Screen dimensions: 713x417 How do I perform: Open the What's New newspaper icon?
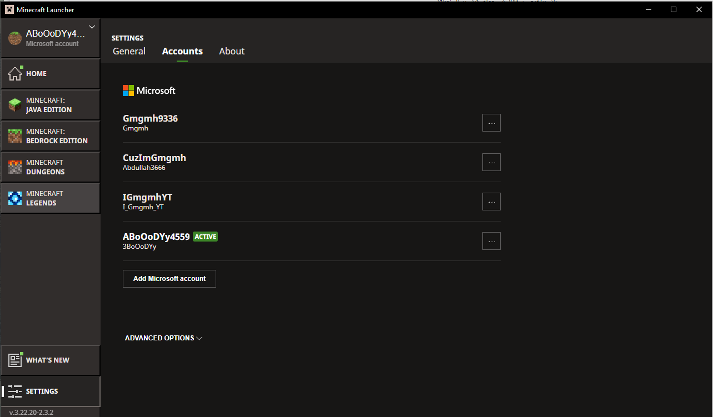(15, 360)
